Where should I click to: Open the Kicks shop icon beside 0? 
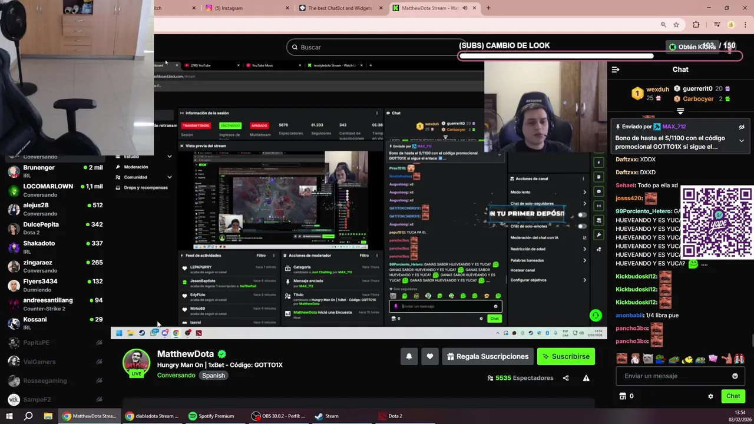(622, 396)
